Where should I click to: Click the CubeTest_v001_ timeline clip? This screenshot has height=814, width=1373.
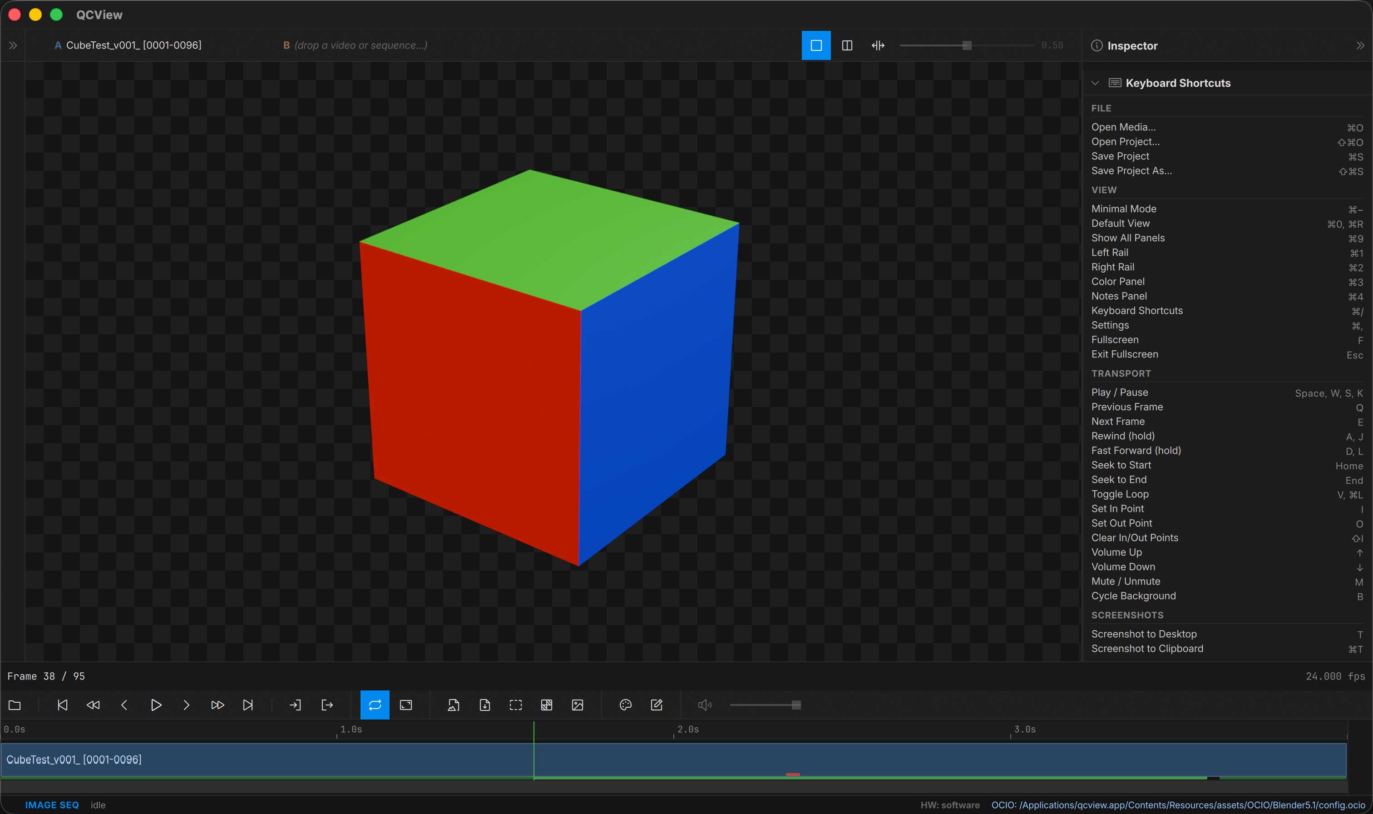[674, 760]
